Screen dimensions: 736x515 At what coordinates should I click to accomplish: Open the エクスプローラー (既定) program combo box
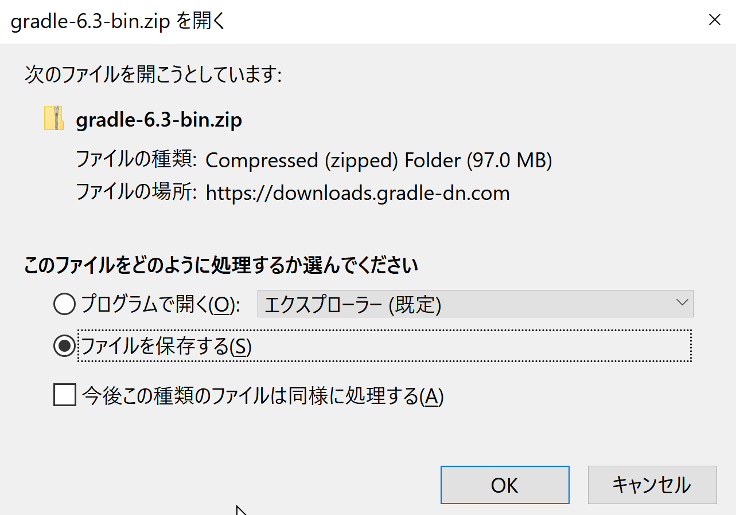click(x=475, y=304)
